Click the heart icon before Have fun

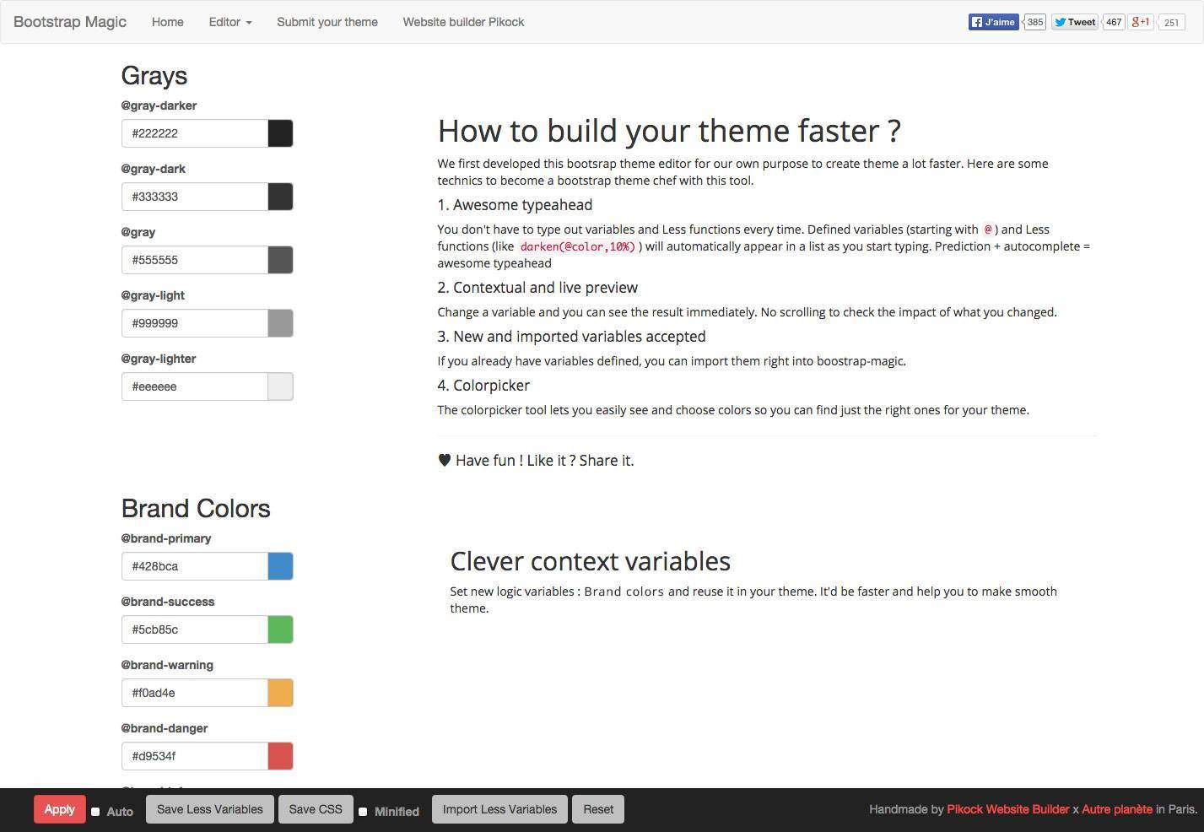(x=445, y=460)
